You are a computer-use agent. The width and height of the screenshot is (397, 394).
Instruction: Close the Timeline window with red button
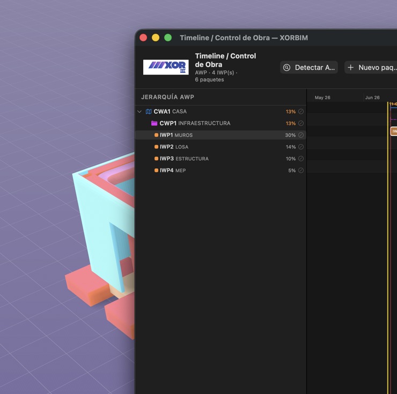[143, 38]
